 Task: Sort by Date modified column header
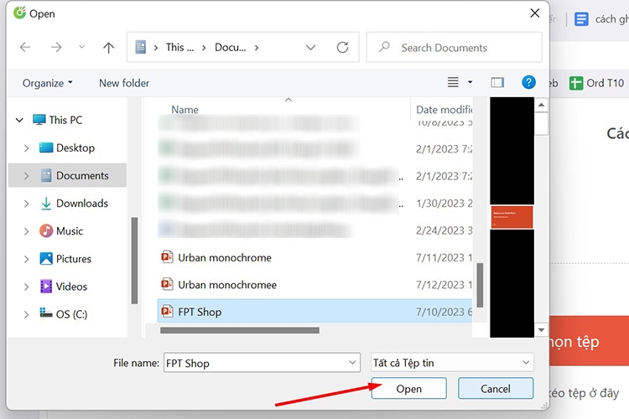pyautogui.click(x=444, y=110)
